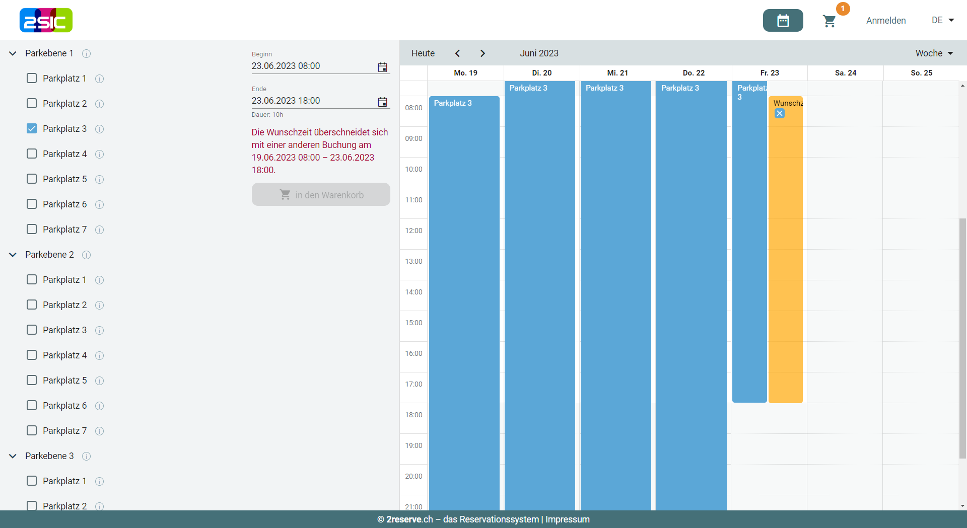Image resolution: width=967 pixels, height=528 pixels.
Task: Open the Woche view dropdown
Action: (x=934, y=53)
